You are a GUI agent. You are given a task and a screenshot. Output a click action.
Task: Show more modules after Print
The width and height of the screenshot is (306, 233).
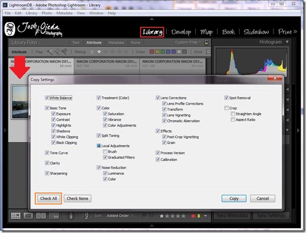pos(295,32)
